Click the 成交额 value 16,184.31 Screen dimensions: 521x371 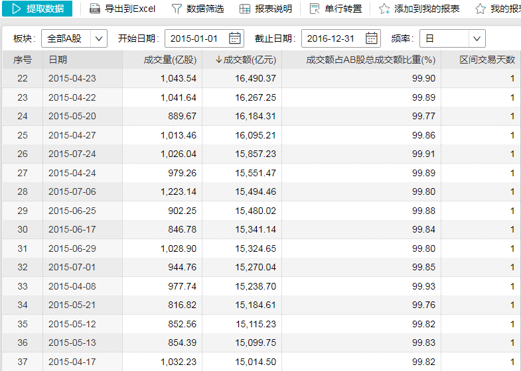point(256,117)
